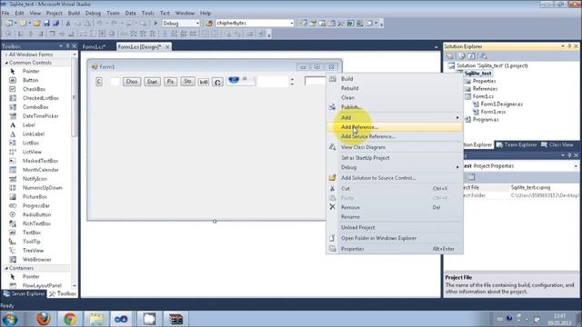Switch to the Class View tab

[557, 144]
